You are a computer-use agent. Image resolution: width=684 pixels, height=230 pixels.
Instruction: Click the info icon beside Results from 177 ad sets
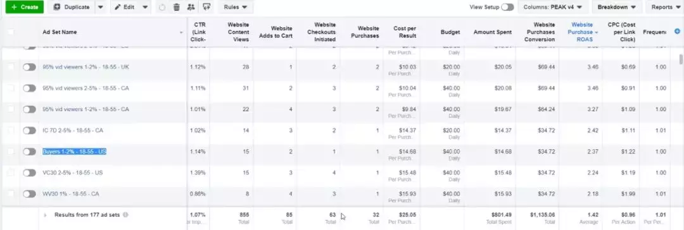click(x=125, y=215)
